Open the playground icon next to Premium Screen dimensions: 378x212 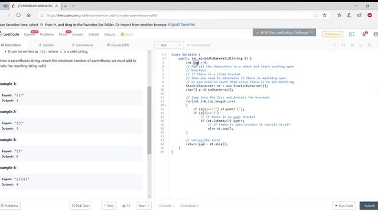352,34
